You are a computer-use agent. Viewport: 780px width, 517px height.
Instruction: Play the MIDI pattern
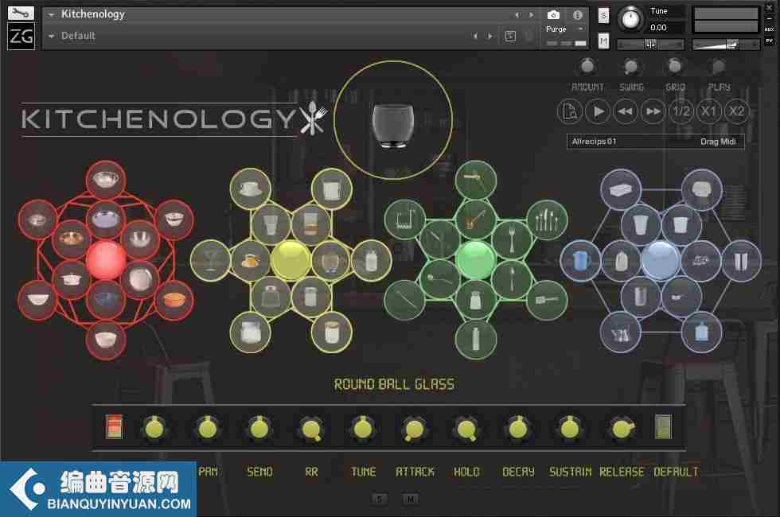tap(598, 111)
